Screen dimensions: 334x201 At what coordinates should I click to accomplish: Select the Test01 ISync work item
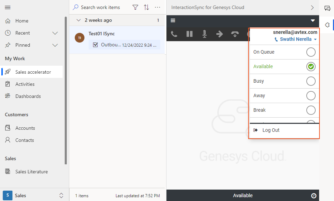tap(117, 40)
